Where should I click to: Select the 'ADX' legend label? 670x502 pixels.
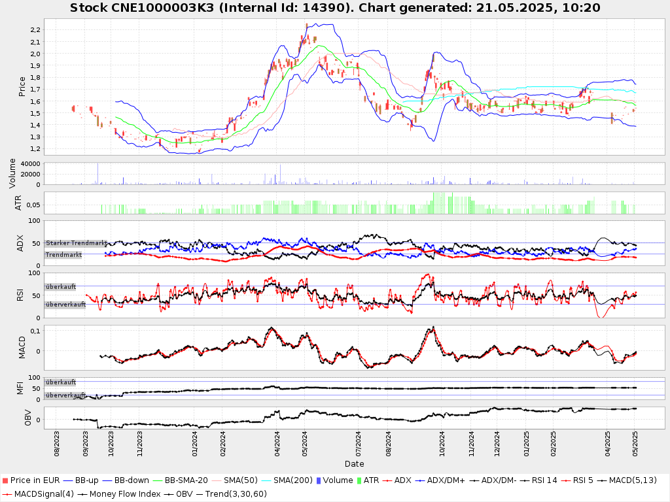click(x=403, y=480)
